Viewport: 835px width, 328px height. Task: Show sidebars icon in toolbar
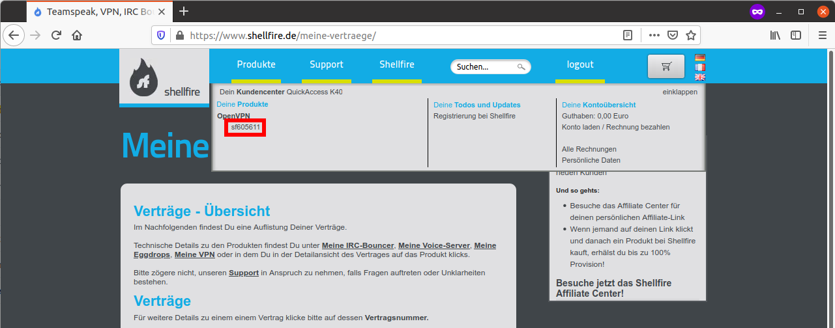coord(796,35)
